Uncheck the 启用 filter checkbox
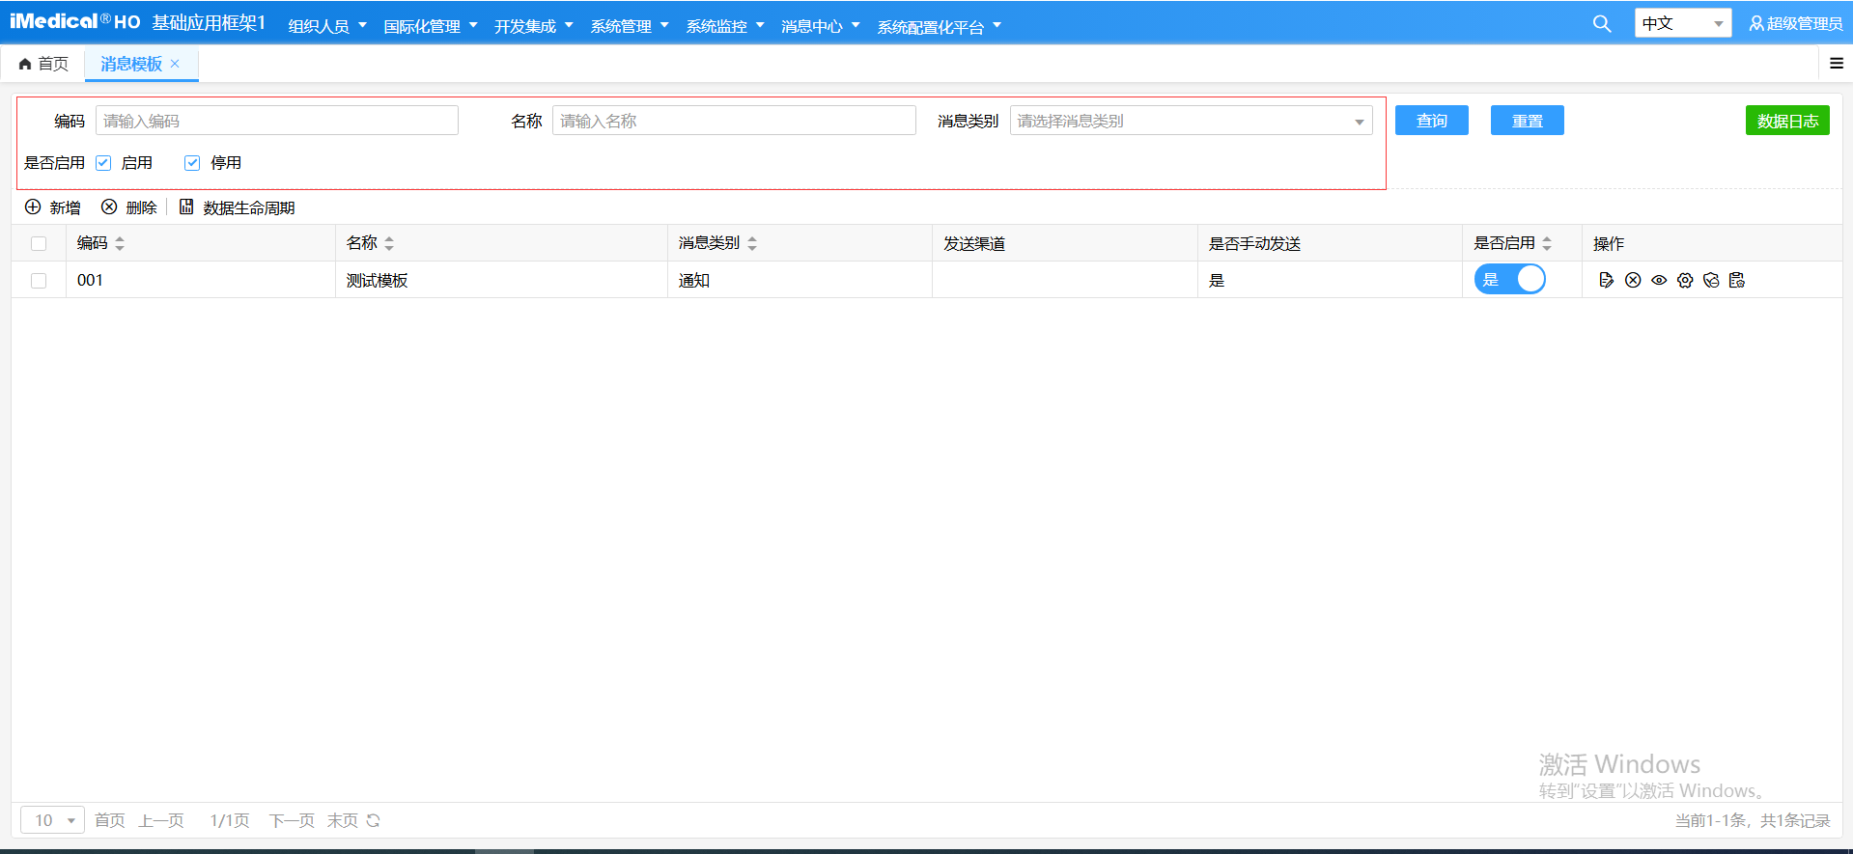This screenshot has height=854, width=1853. point(104,163)
